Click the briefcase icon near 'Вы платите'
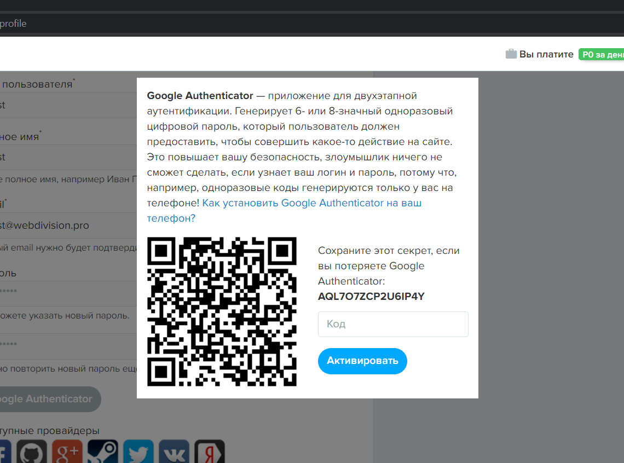 (x=511, y=54)
